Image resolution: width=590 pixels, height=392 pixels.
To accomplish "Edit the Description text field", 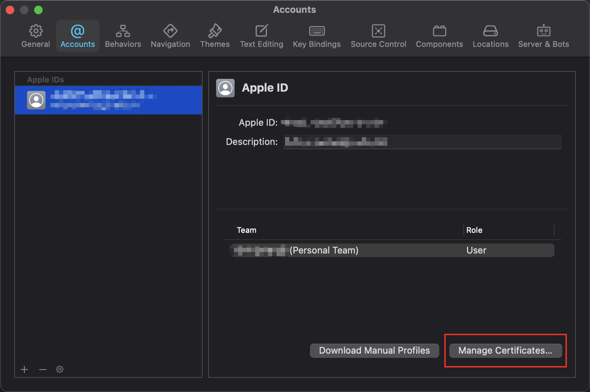I will point(422,142).
